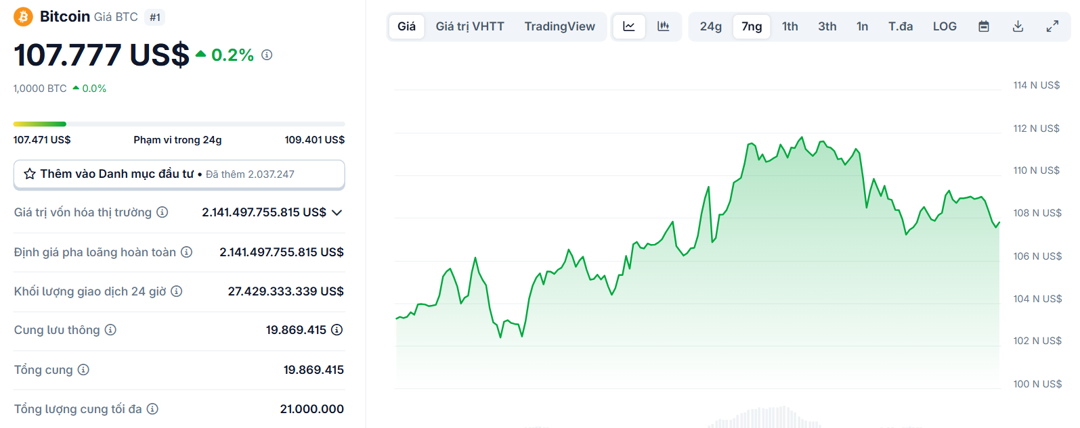Viewport: 1080px width, 428px height.
Task: Expand chart to fullscreen
Action: 1052,26
